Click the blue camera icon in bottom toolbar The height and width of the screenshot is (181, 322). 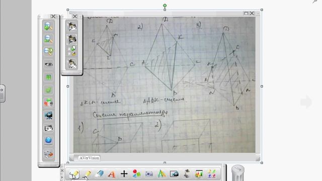pyautogui.click(x=149, y=174)
